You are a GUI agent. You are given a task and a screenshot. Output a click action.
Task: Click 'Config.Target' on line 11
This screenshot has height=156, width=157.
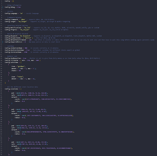10,22
